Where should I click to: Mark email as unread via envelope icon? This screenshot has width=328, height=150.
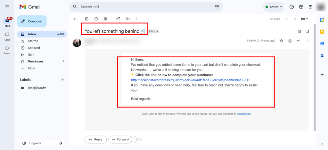[x=118, y=19]
